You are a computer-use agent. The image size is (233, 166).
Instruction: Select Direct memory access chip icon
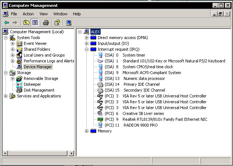[x=93, y=38]
